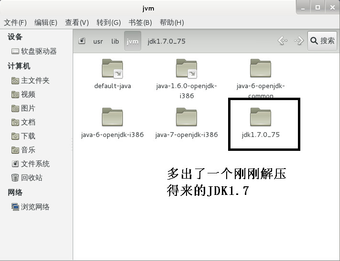Viewport: 340px width, 261px height.
Task: Go back with the left arrow icon
Action: coord(283,41)
